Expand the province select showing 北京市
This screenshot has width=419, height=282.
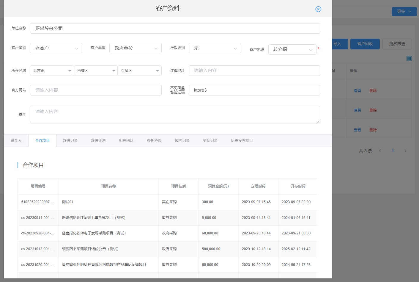(52, 71)
